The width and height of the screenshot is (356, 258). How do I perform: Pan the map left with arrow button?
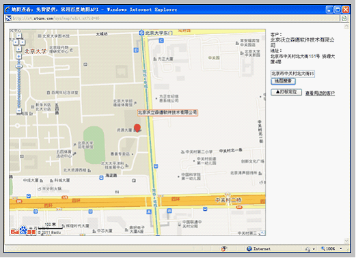click(x=15, y=42)
